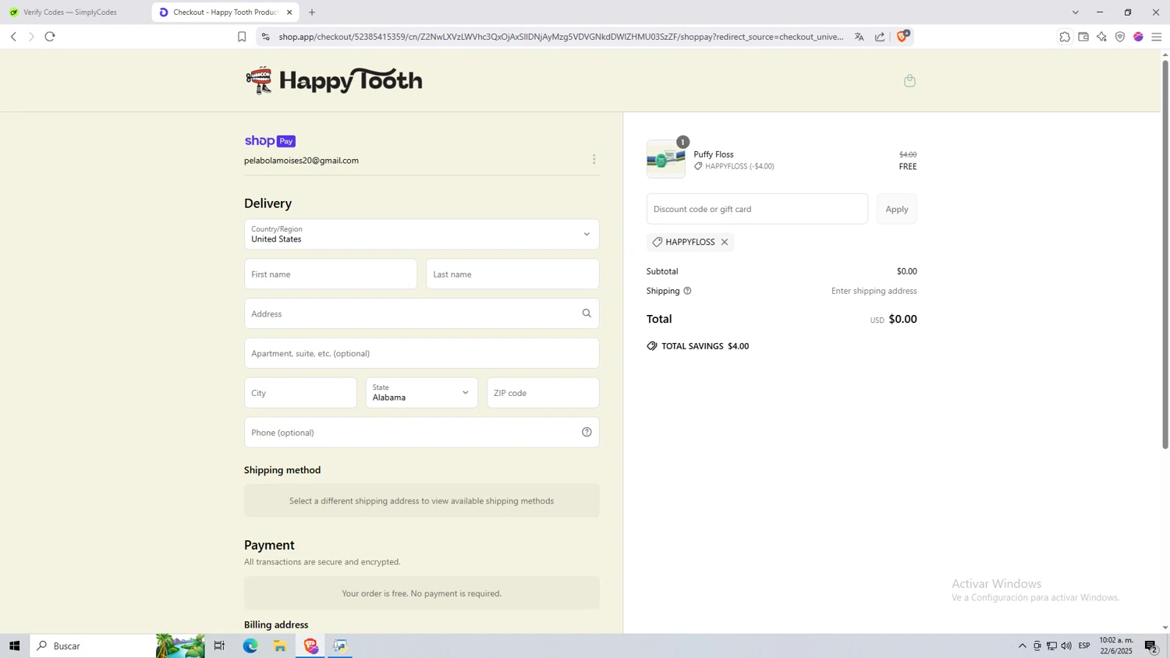Open Microsoft Edge from taskbar

click(250, 646)
